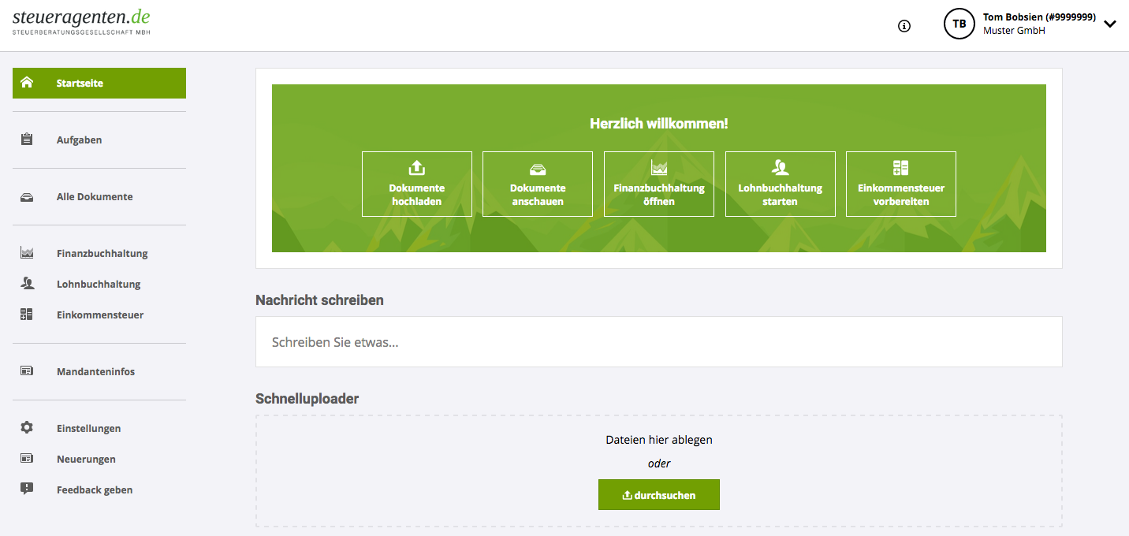The width and height of the screenshot is (1129, 536).
Task: Click Einkommensteuer calculator icon in sidebar
Action: [x=27, y=315]
